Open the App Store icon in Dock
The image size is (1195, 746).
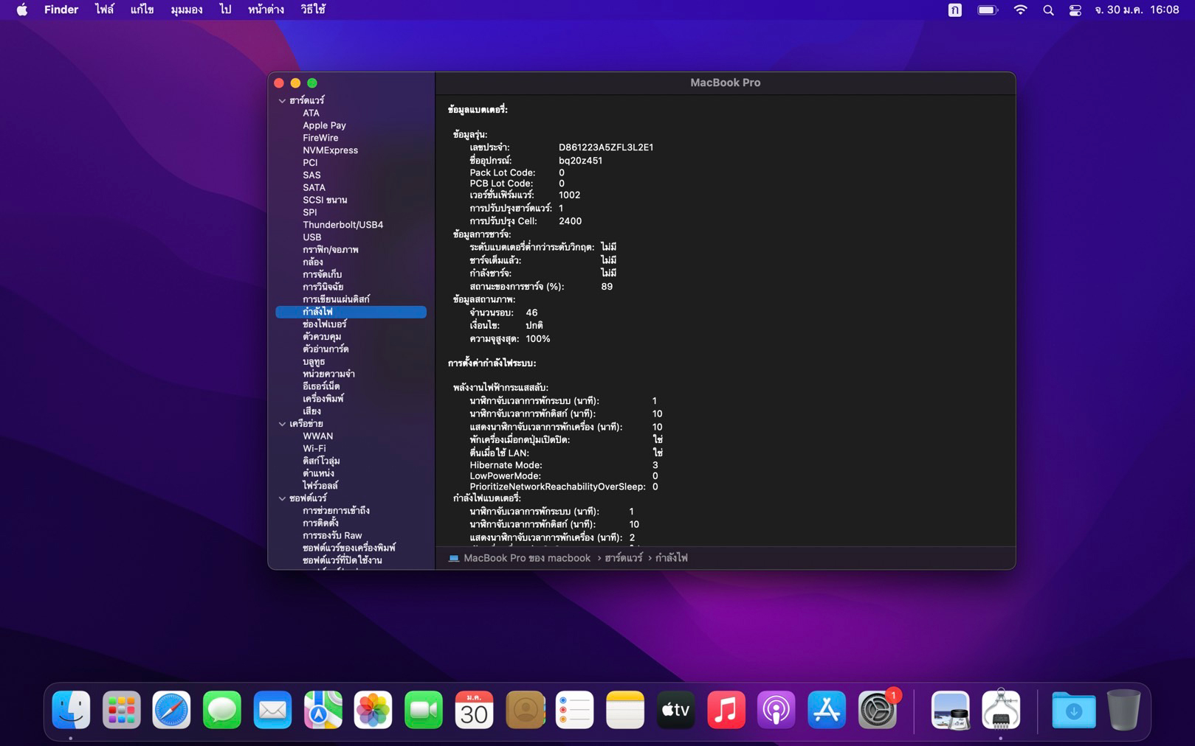click(826, 711)
